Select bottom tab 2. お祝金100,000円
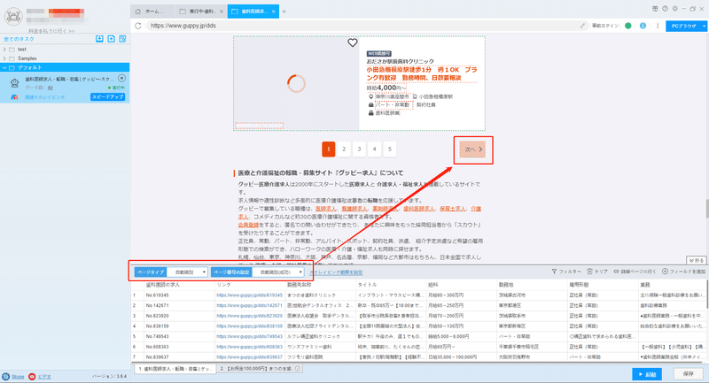Image resolution: width=709 pixels, height=383 pixels. coord(260,369)
